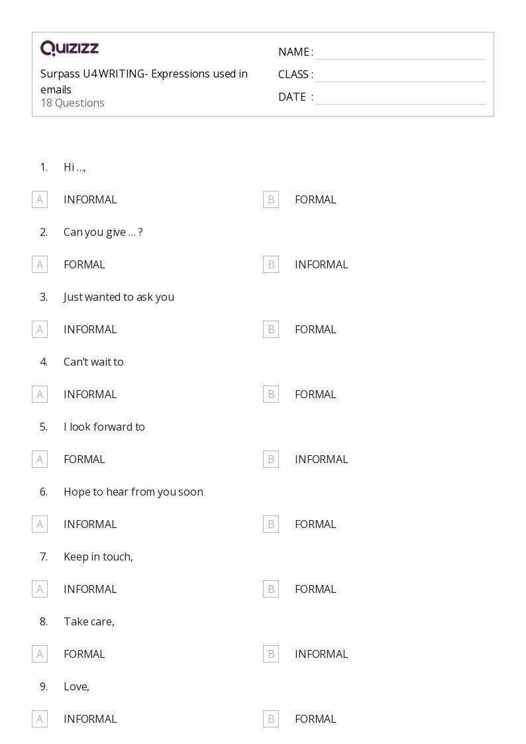Mark A for 'Just wanted to ask you'
The width and height of the screenshot is (526, 744).
(40, 329)
